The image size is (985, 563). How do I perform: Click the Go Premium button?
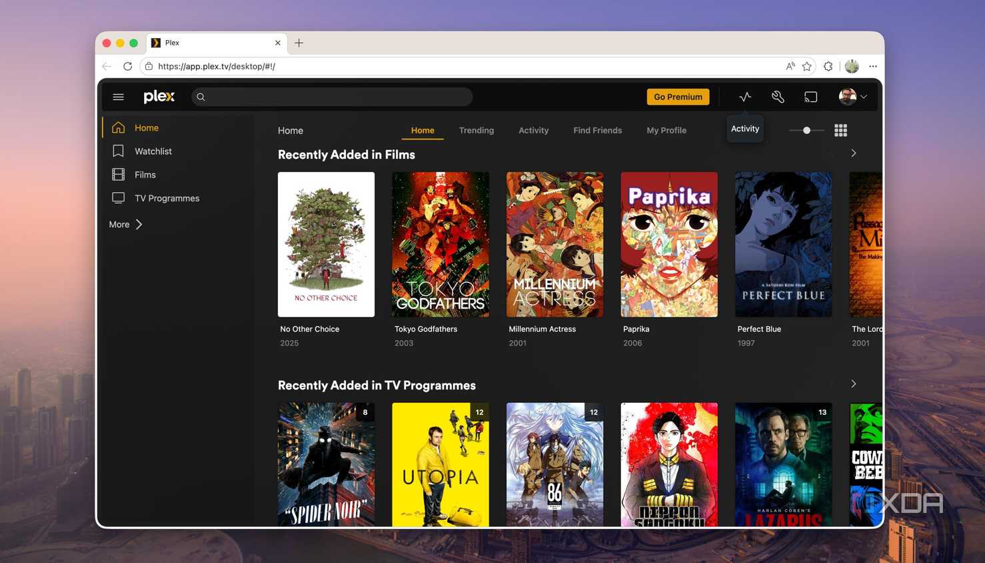tap(678, 97)
